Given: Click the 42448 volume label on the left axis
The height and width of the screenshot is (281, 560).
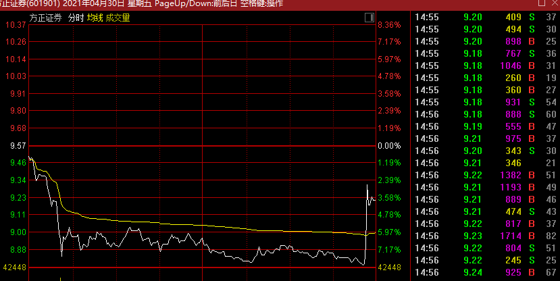Looking at the screenshot, I should [14, 267].
